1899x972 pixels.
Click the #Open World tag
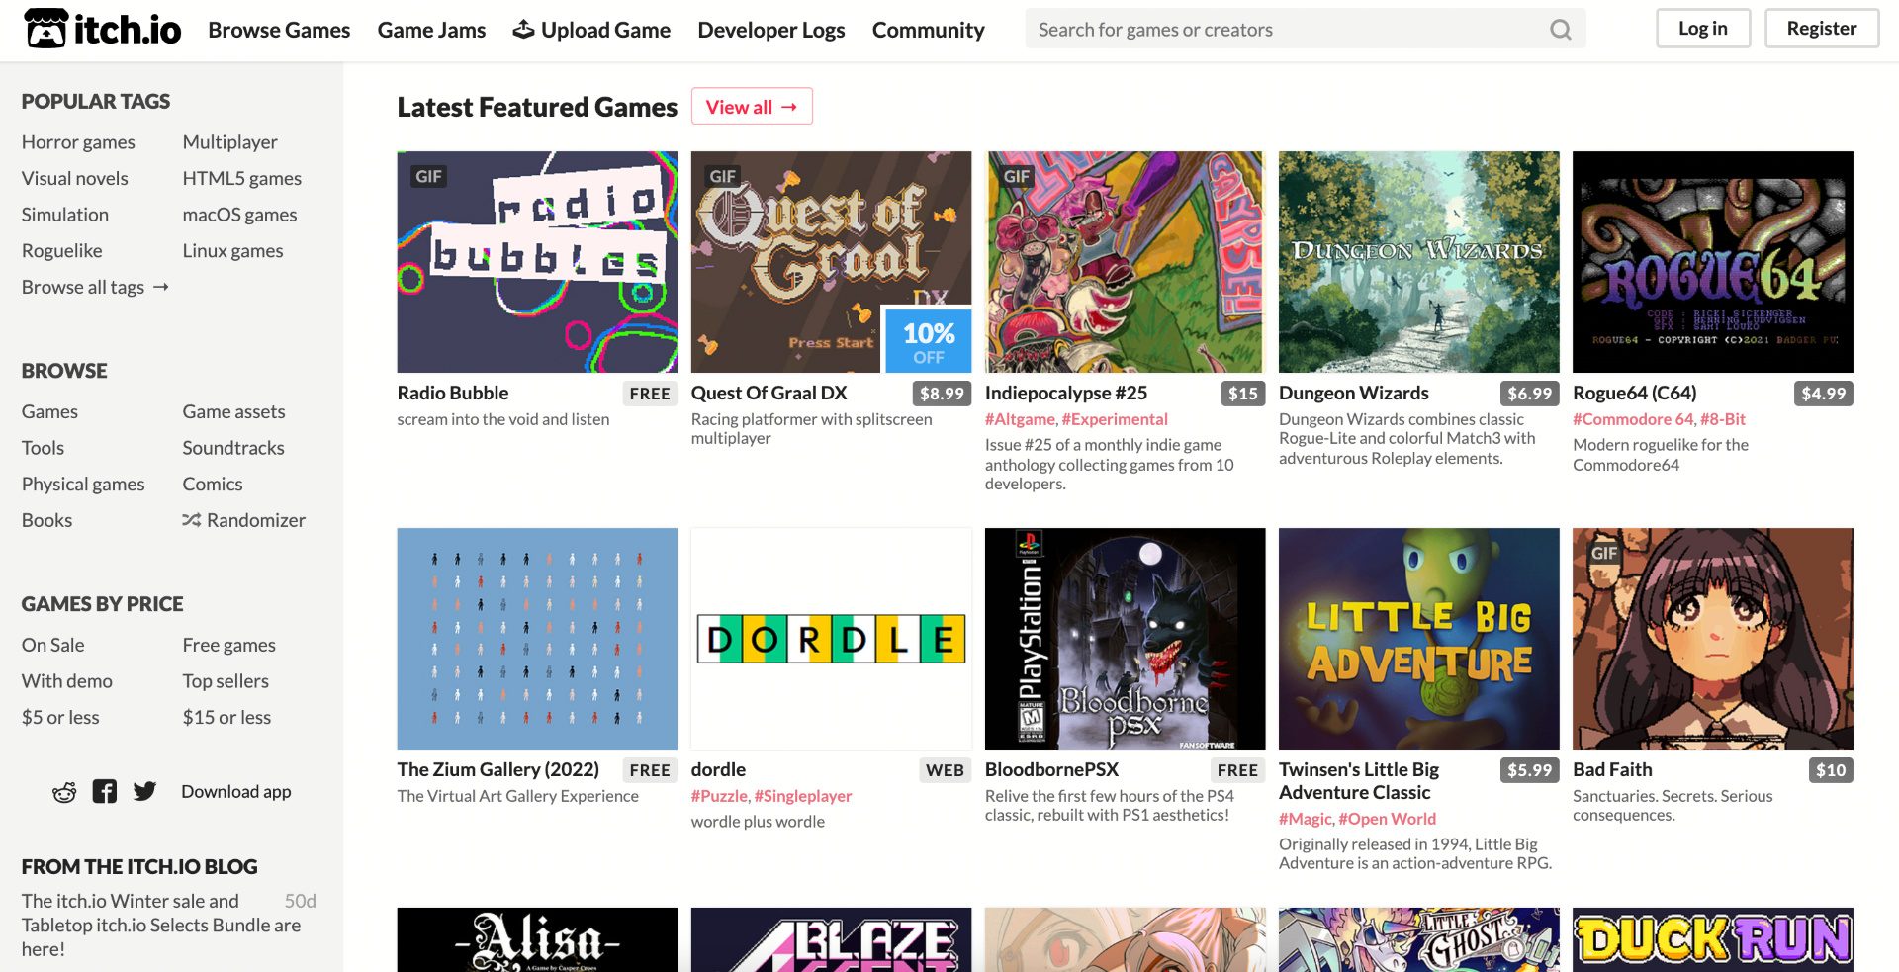tap(1388, 819)
